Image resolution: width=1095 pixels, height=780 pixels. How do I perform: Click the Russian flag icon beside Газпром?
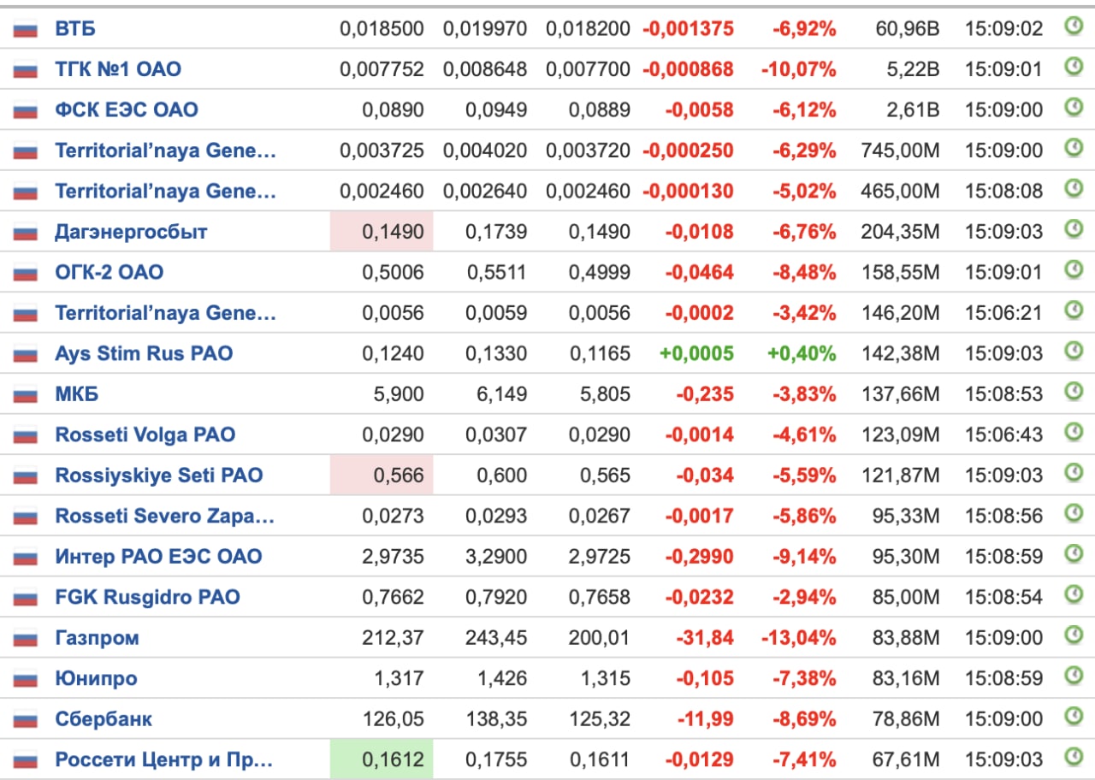pyautogui.click(x=26, y=639)
